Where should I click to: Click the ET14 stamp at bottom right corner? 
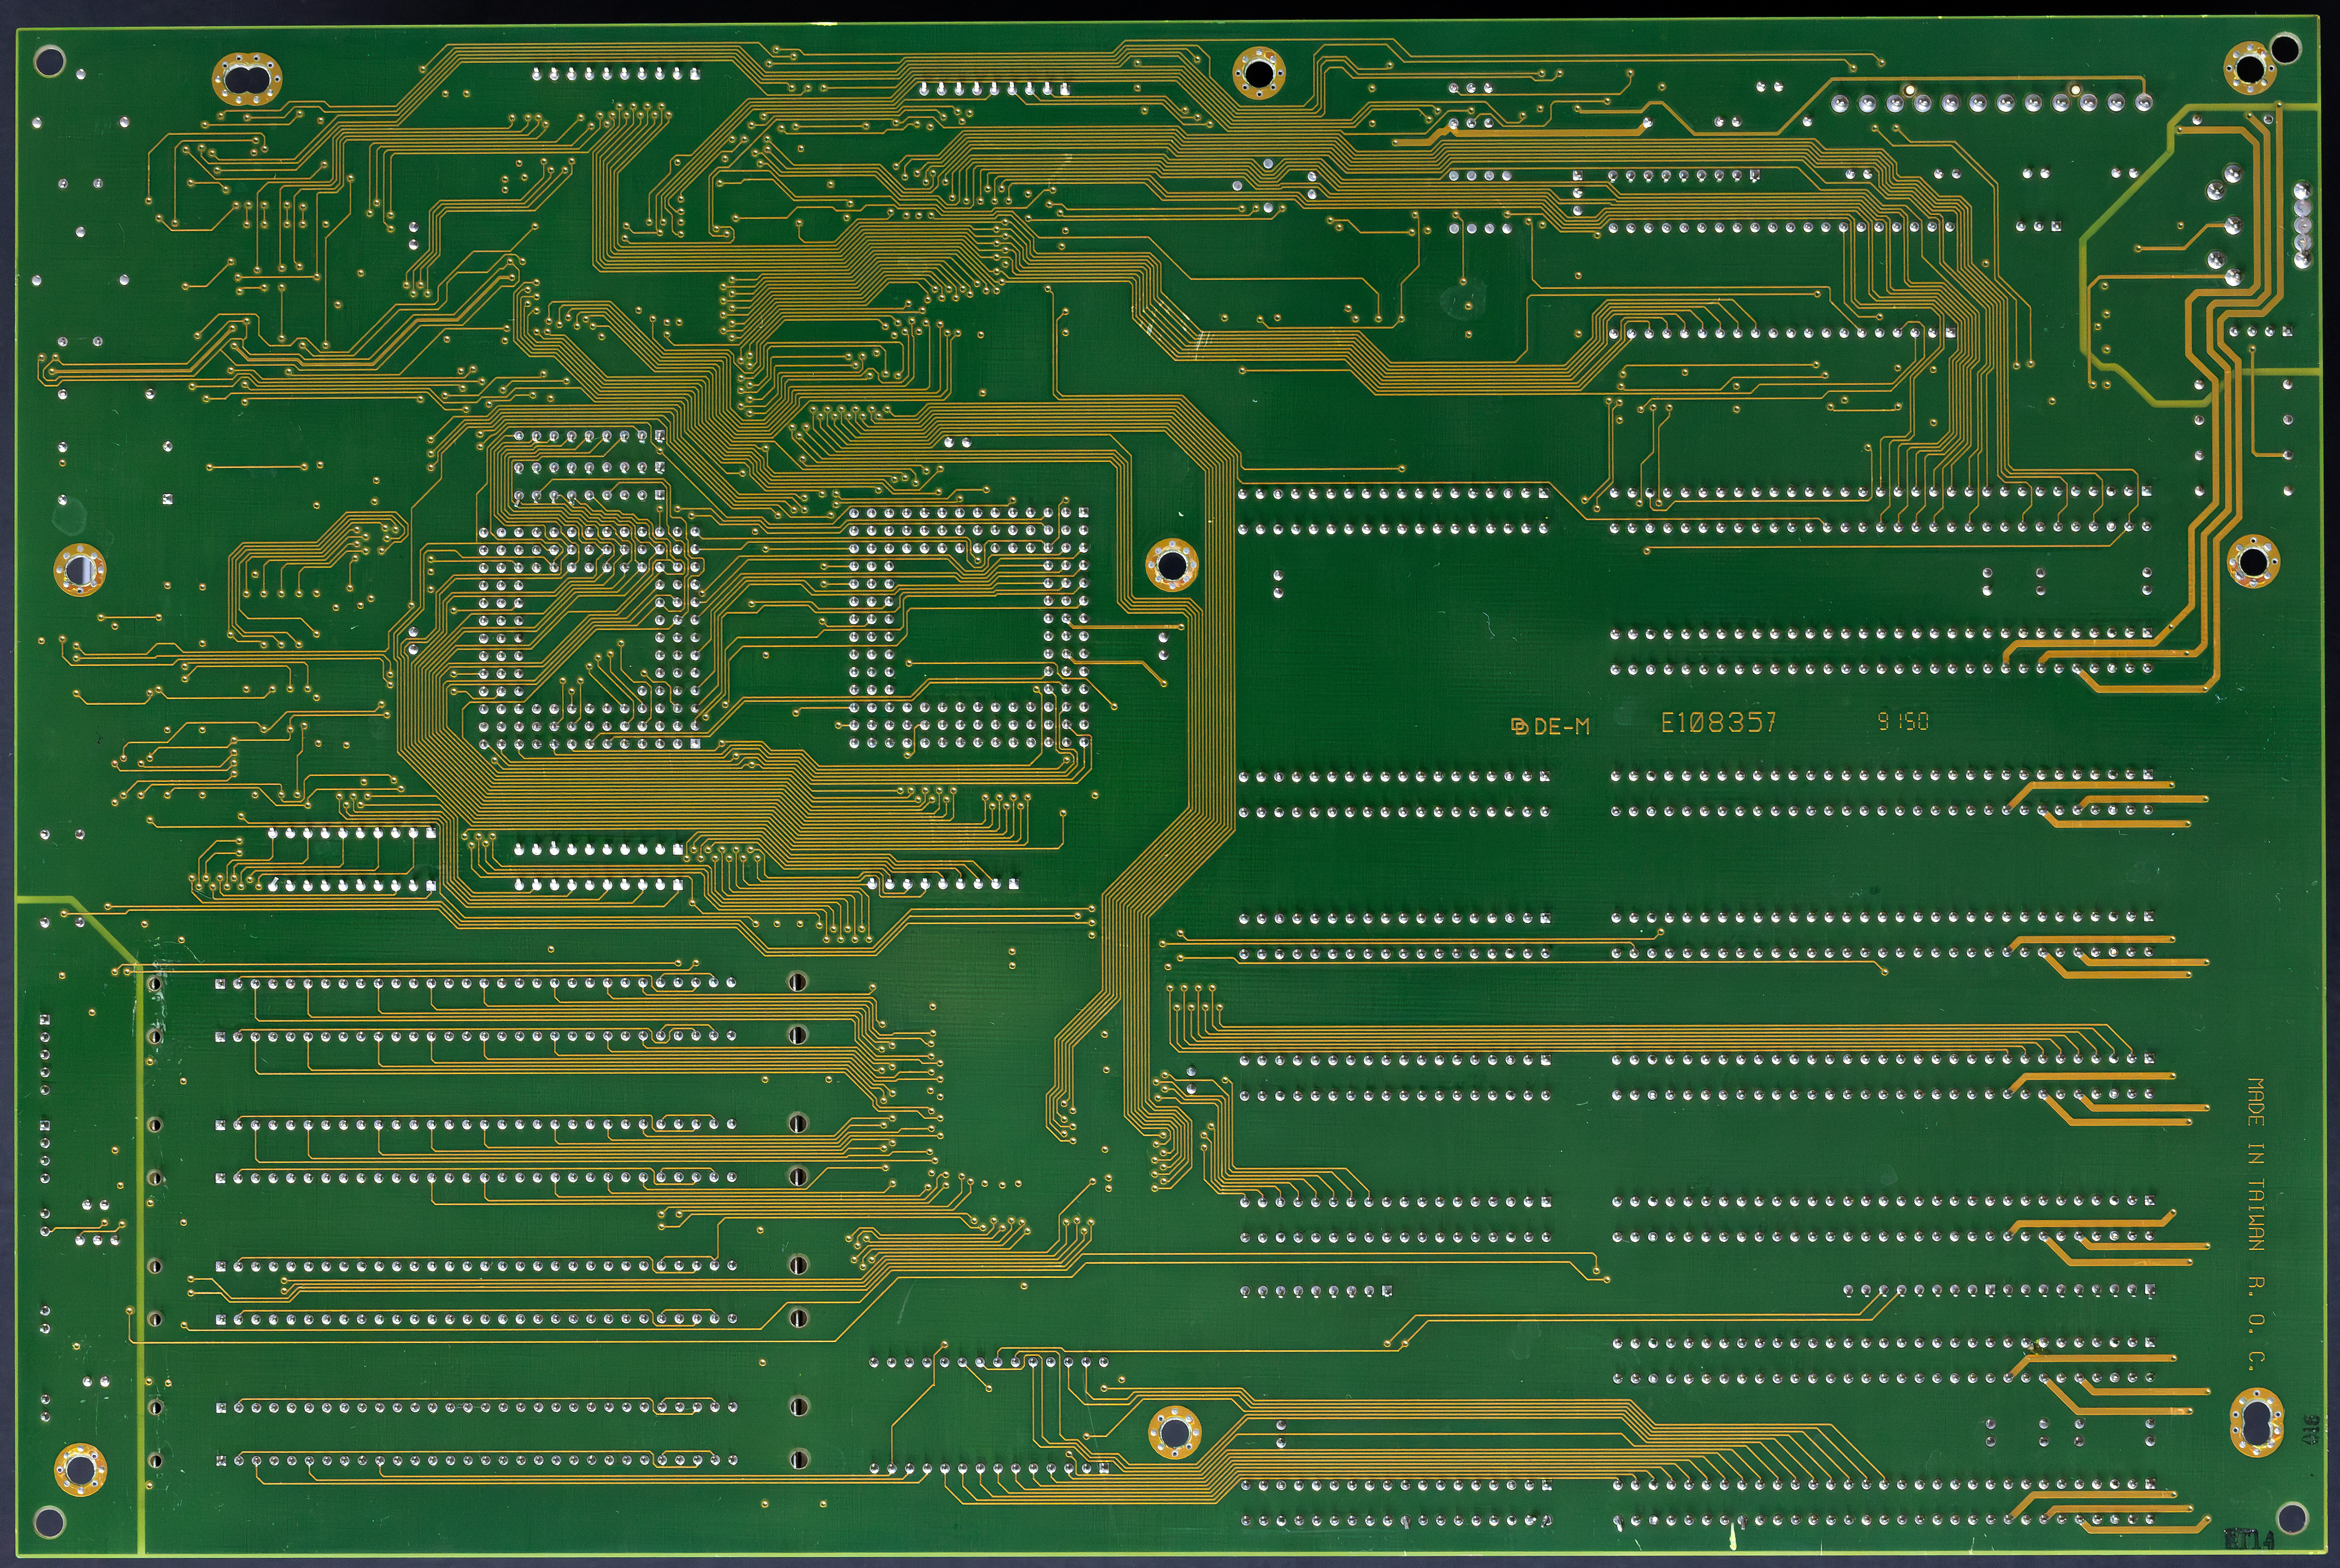[x=2248, y=1538]
